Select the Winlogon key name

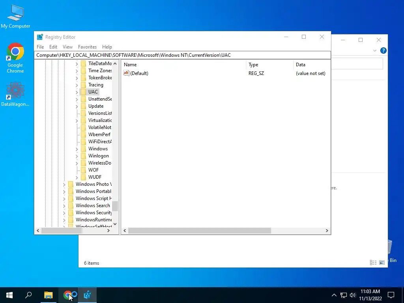98,156
